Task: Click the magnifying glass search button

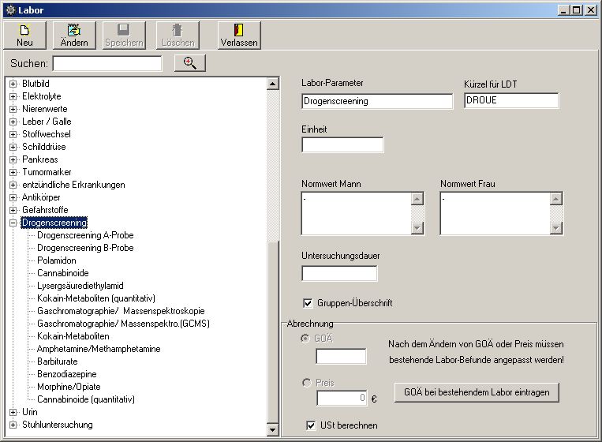Action: (189, 63)
